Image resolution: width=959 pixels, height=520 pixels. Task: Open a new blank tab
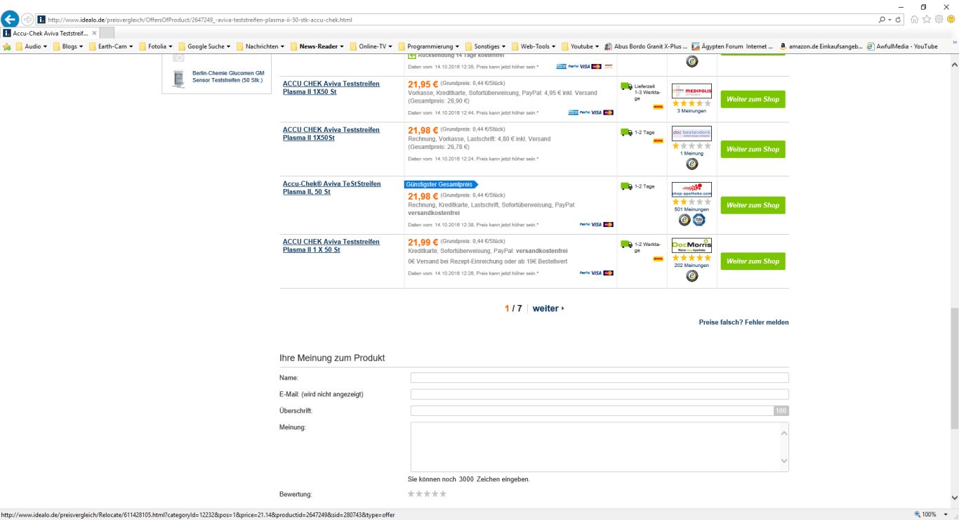[107, 33]
